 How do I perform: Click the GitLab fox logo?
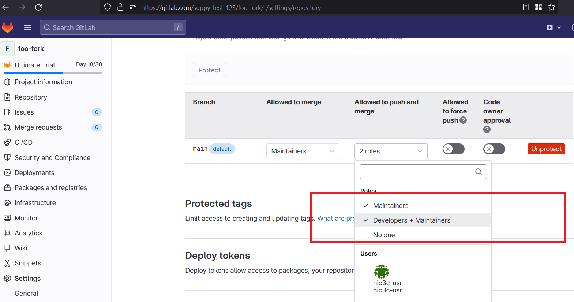[8, 27]
